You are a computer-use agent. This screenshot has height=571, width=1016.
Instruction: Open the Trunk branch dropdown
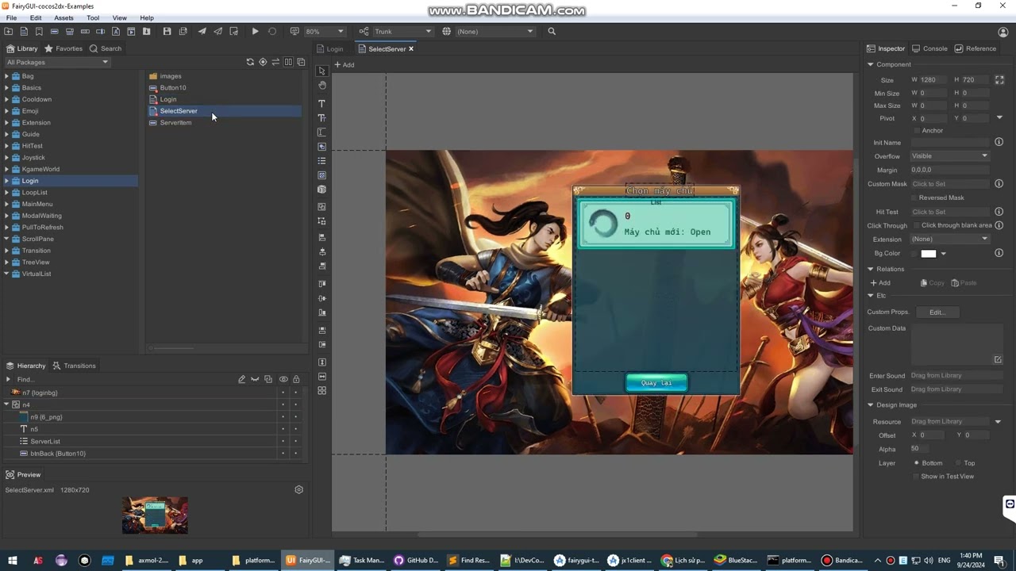tap(402, 32)
